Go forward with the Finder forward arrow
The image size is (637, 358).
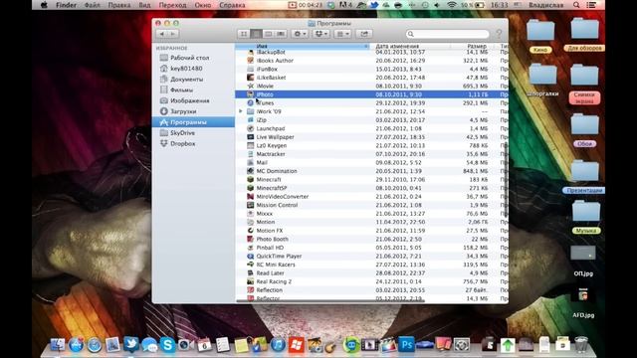click(172, 34)
